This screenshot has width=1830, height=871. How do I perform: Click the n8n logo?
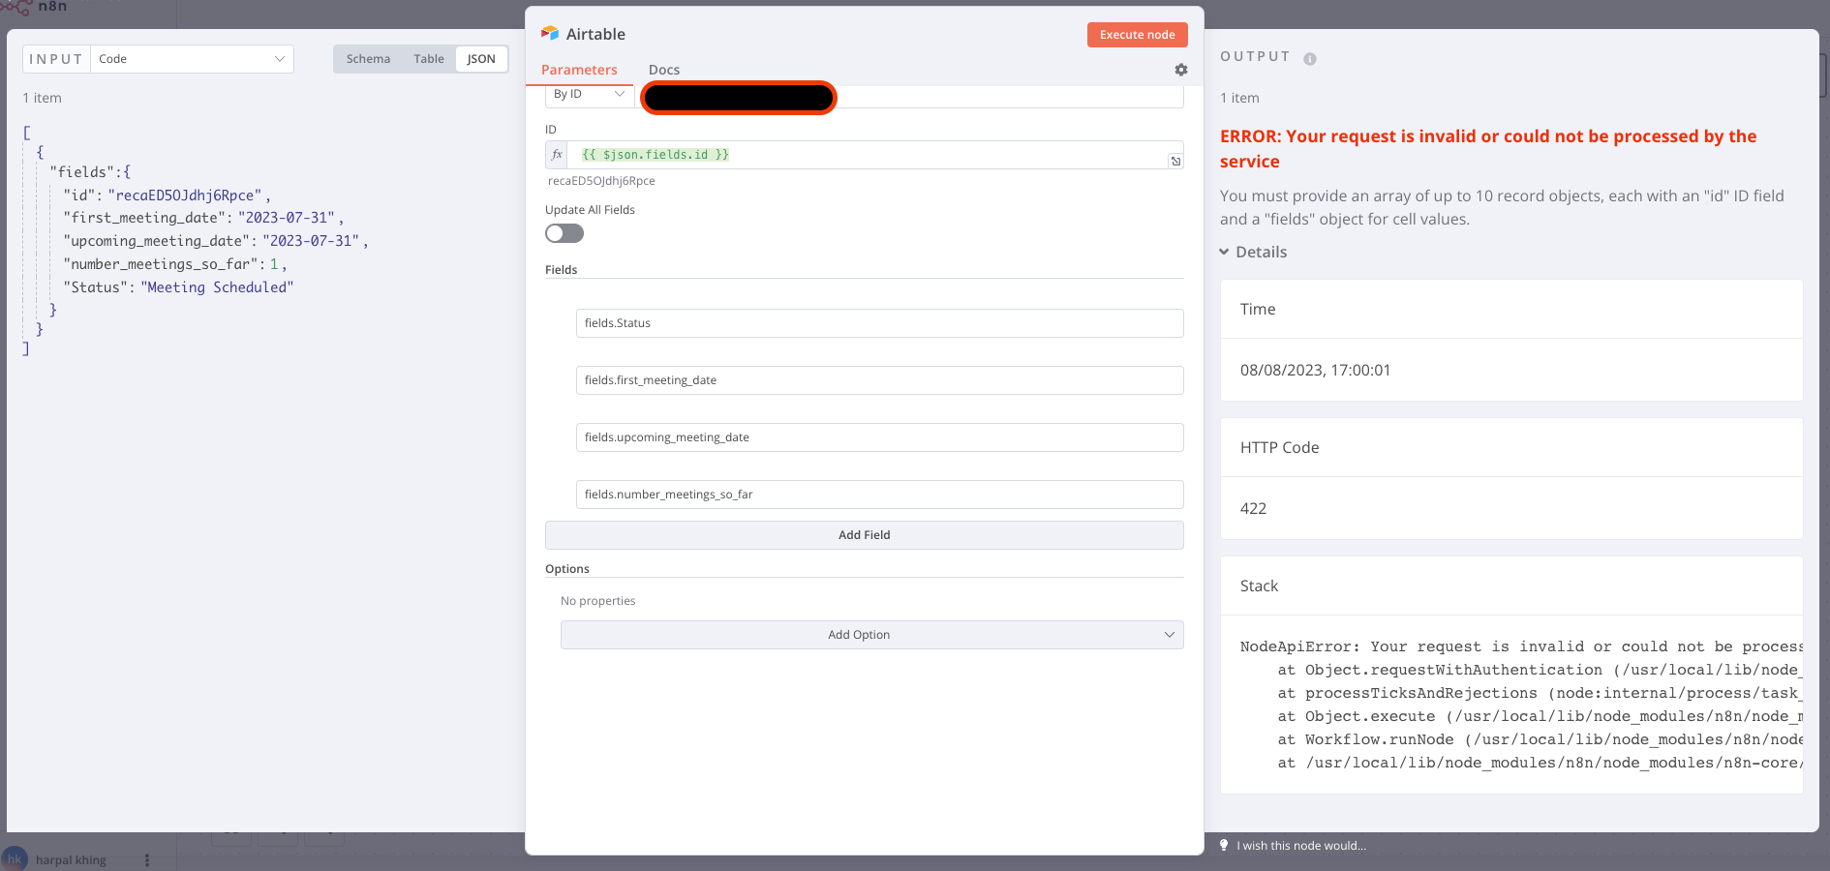(34, 7)
